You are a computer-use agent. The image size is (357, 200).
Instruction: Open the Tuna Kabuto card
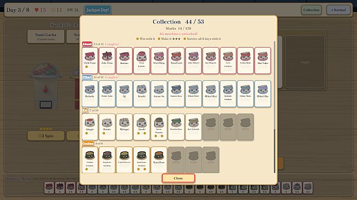pos(141,61)
